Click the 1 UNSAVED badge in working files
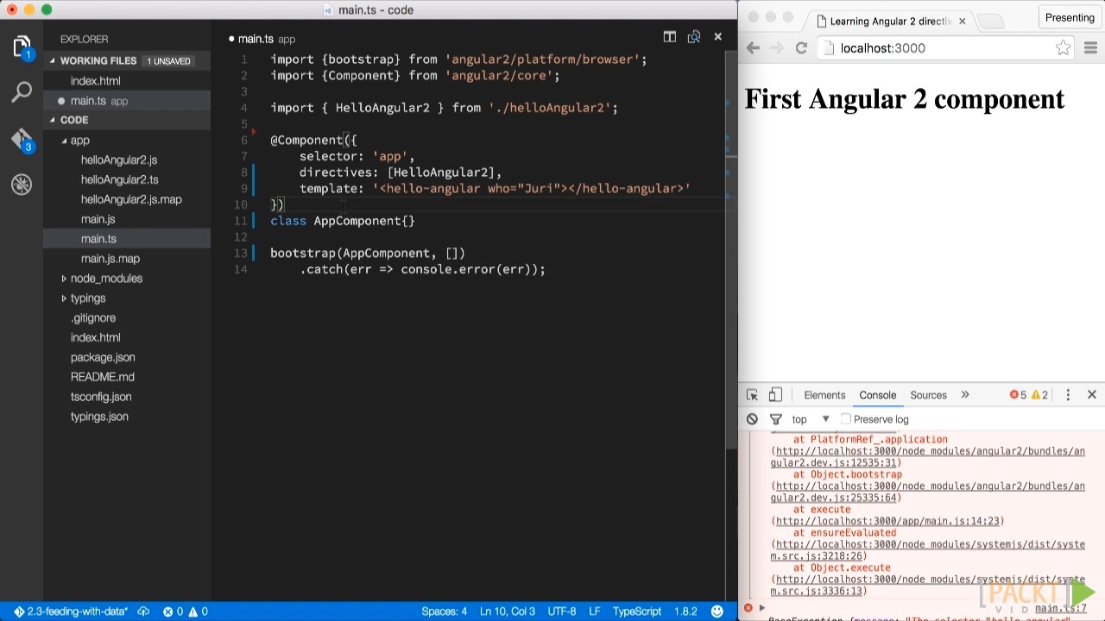The image size is (1105, 621). pos(168,61)
